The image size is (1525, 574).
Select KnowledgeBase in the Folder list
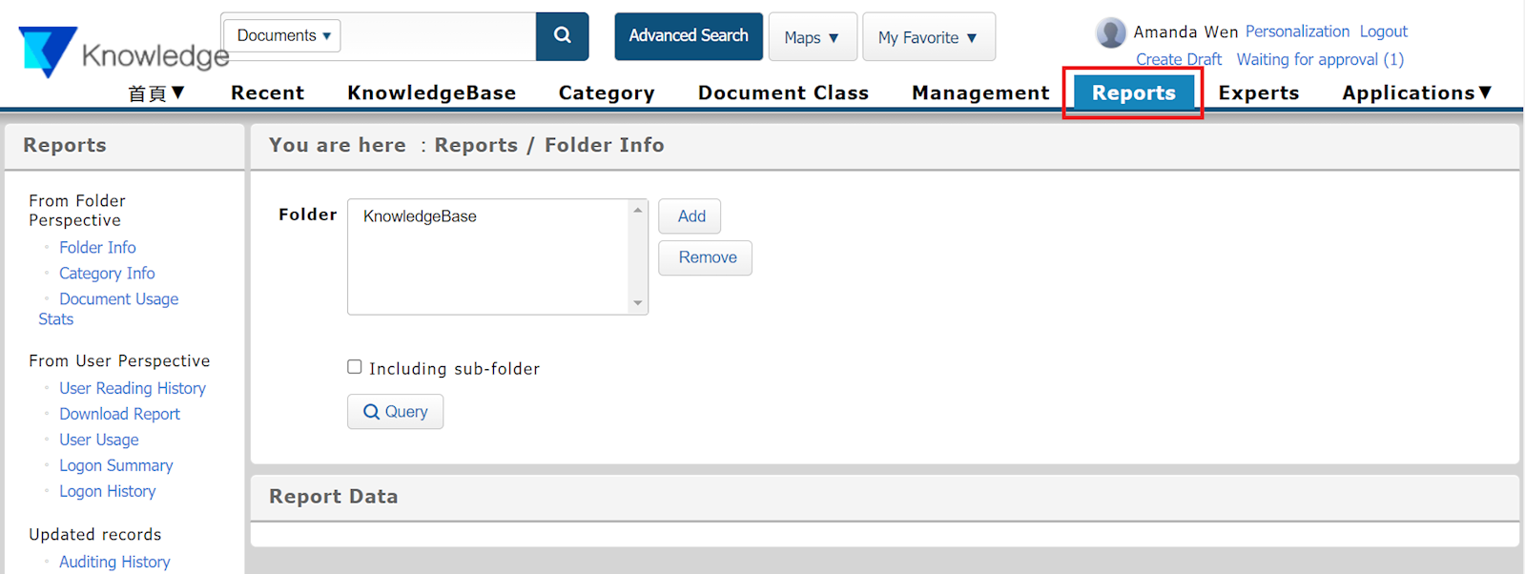[420, 216]
